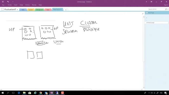Click the horizontal scrollbar left arrow
The width and height of the screenshot is (169, 95).
tap(1, 89)
